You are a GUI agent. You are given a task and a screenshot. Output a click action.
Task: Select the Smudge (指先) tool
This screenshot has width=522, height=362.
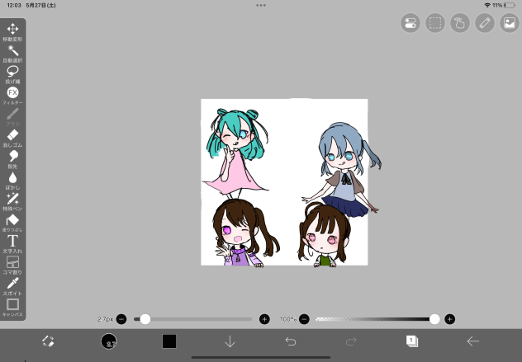pyautogui.click(x=12, y=159)
